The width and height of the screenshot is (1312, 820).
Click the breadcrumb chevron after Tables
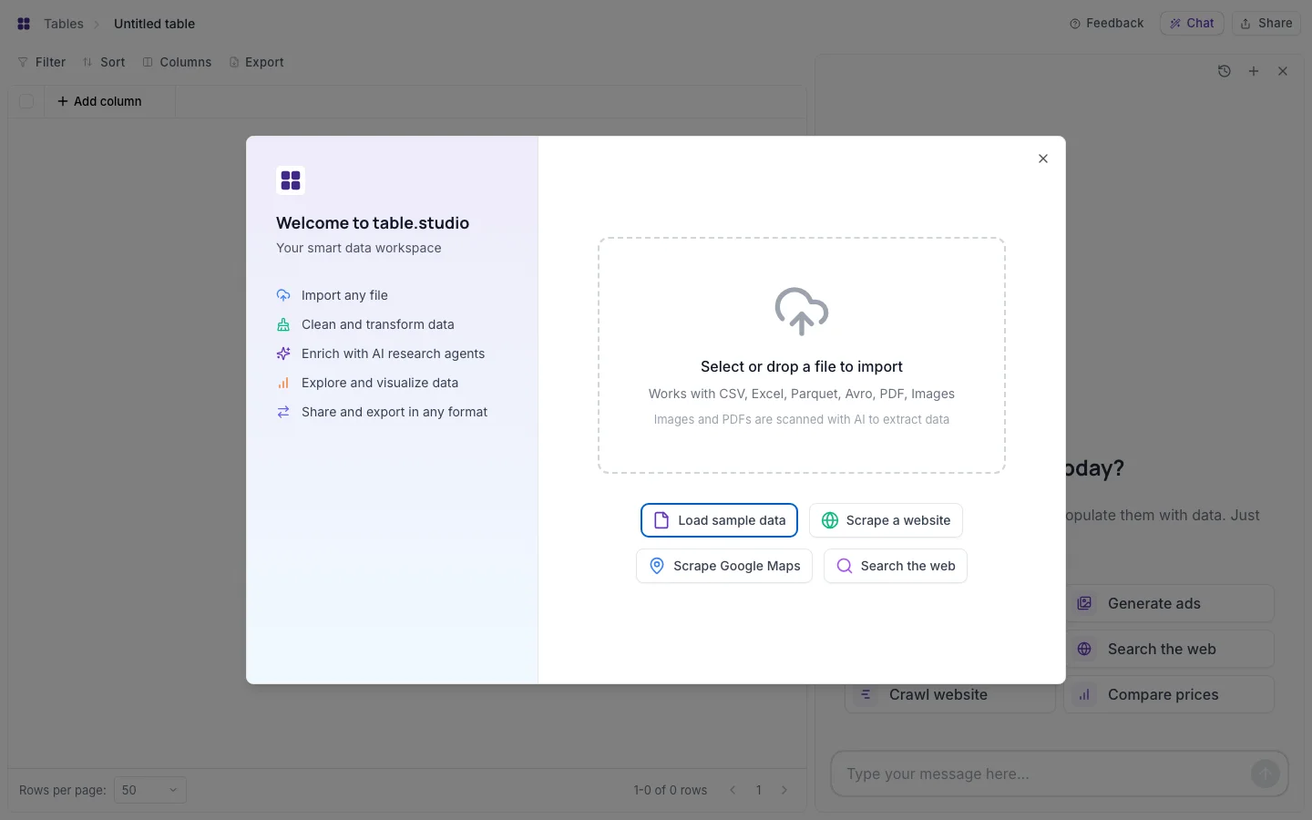tap(97, 24)
